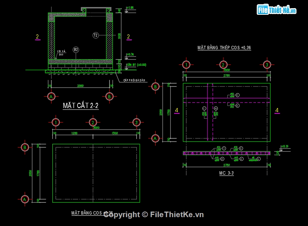308x226 pixels.
Task: Click the MẶT CẮT 2-2 title
Action: [x=80, y=106]
